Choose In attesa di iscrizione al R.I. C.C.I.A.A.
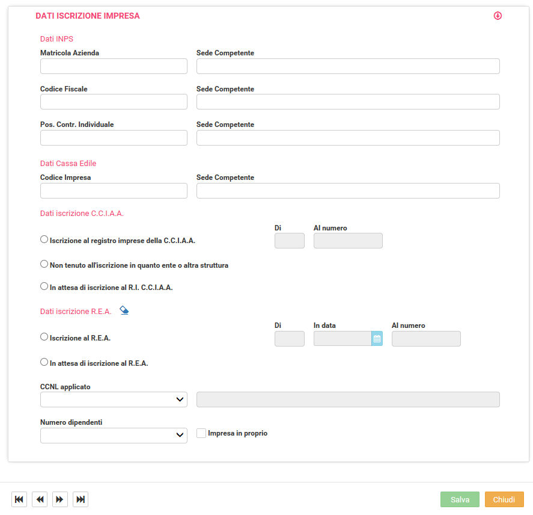Screen dimensions: 533x515 [44, 286]
